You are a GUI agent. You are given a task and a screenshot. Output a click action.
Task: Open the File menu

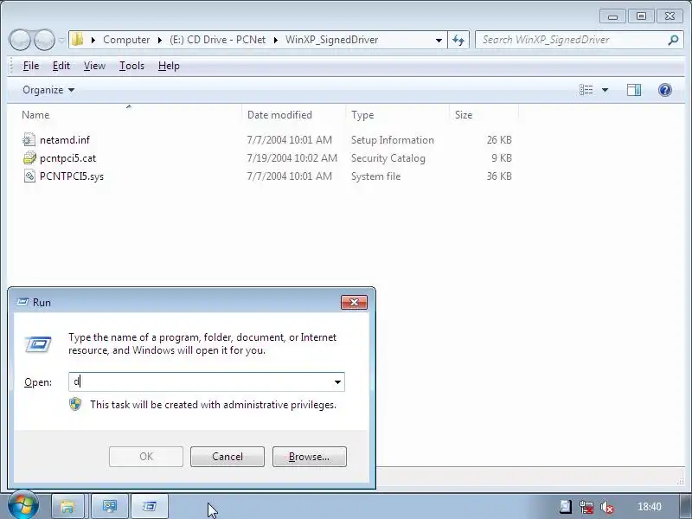[31, 66]
